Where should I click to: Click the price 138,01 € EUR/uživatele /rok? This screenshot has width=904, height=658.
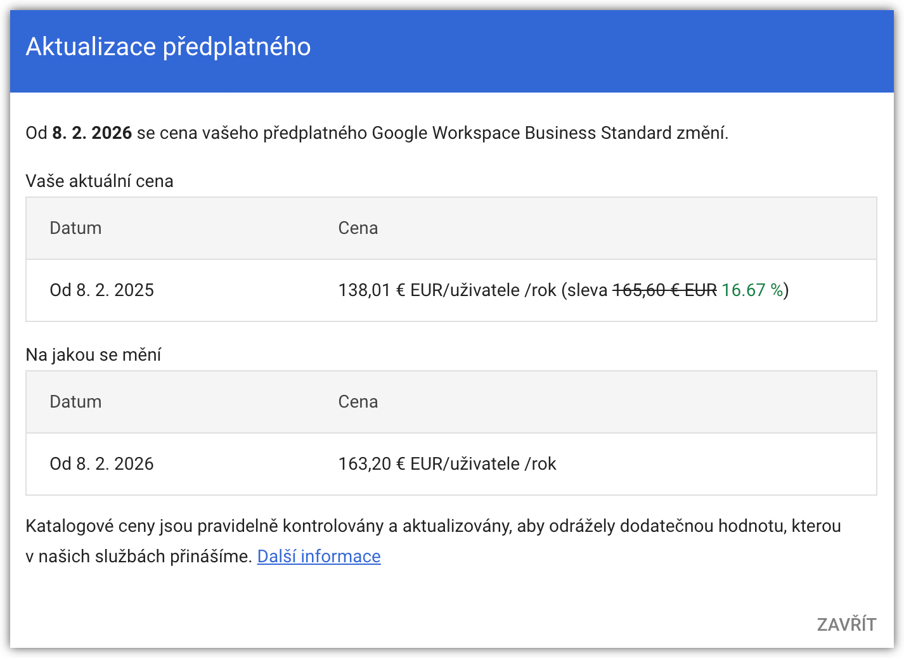click(x=447, y=290)
